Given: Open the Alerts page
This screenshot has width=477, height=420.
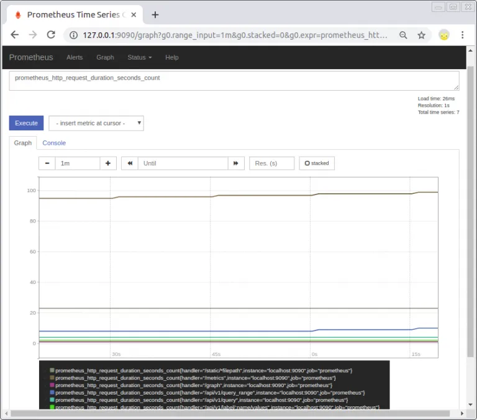Looking at the screenshot, I should pyautogui.click(x=75, y=57).
